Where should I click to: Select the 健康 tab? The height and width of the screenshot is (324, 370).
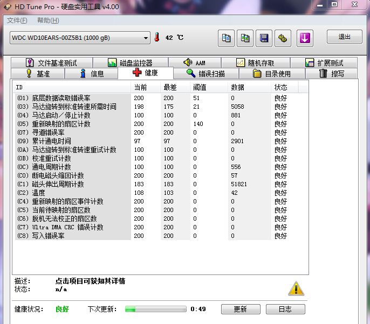click(x=146, y=73)
